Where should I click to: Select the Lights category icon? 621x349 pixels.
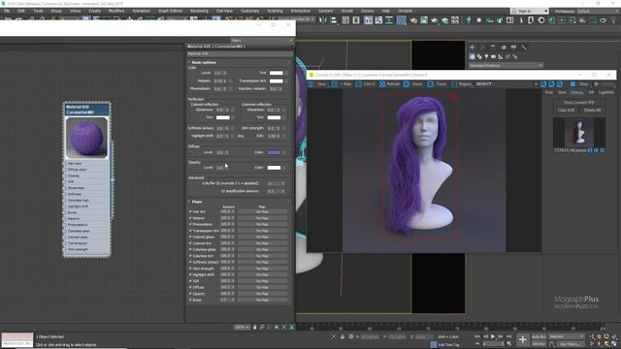[486, 56]
